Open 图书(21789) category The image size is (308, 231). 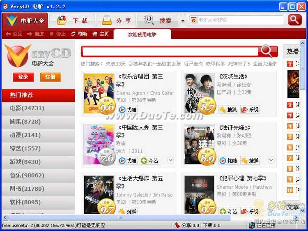(38, 189)
